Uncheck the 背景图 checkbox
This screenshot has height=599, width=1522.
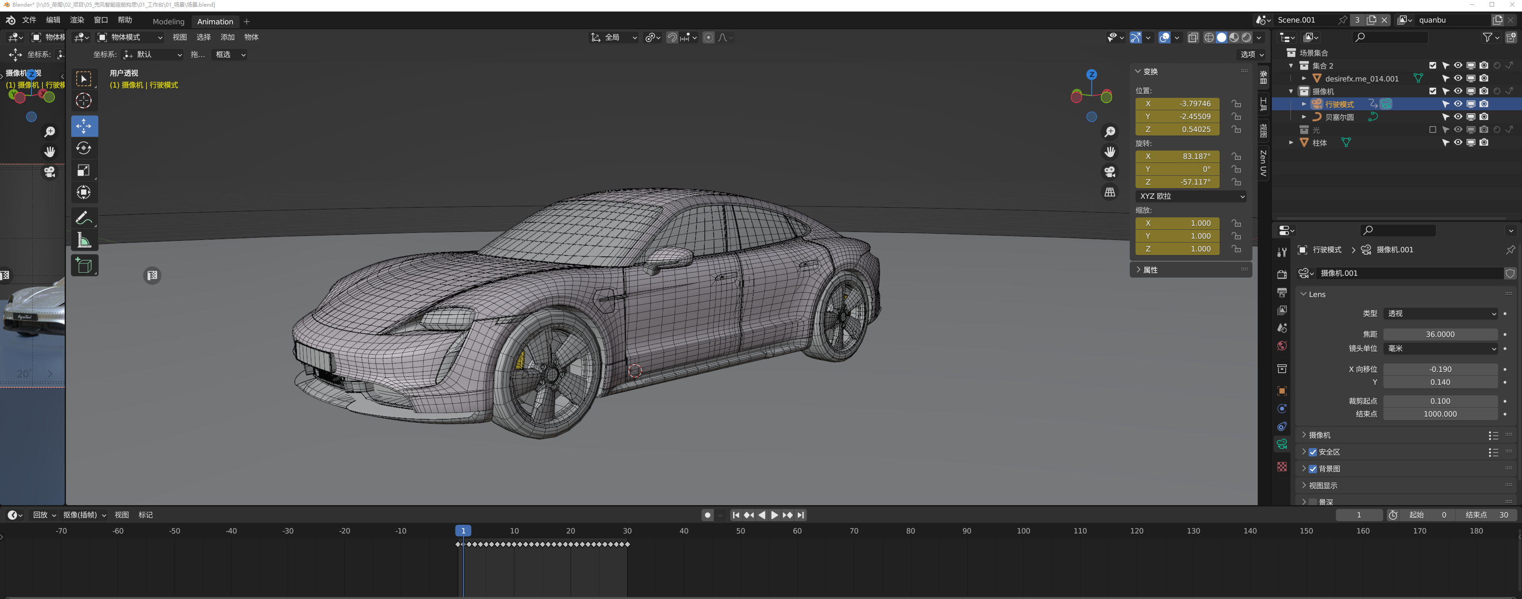(1313, 468)
